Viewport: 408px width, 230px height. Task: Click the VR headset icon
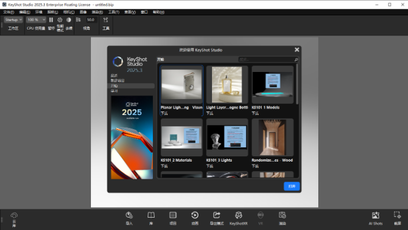coord(260,215)
